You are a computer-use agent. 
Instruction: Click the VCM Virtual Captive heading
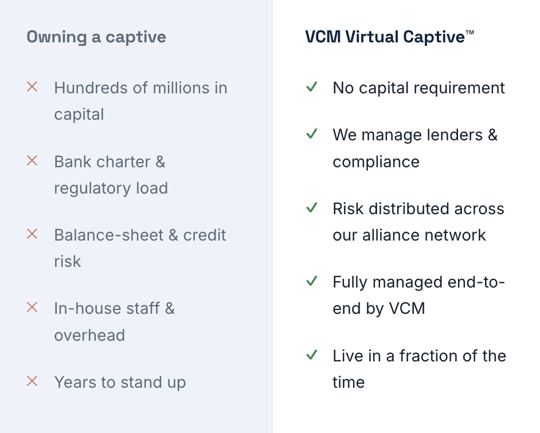[389, 37]
